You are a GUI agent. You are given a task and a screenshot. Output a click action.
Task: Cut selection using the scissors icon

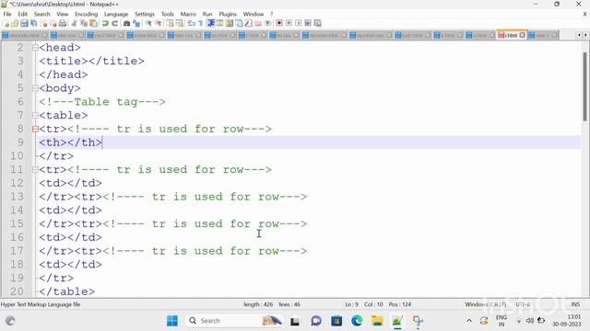pyautogui.click(x=75, y=23)
